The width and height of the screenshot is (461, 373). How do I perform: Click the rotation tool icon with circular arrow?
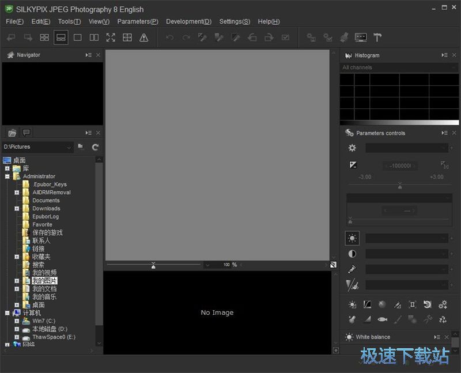click(428, 304)
